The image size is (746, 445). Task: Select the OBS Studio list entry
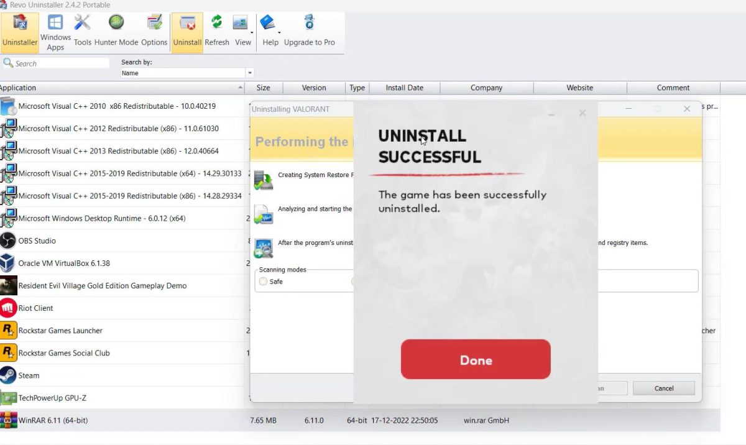[x=37, y=241]
